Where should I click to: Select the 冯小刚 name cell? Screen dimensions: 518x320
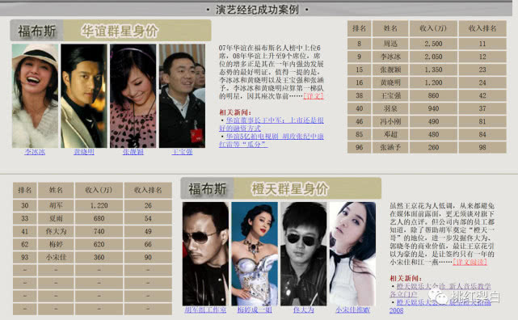[390, 121]
